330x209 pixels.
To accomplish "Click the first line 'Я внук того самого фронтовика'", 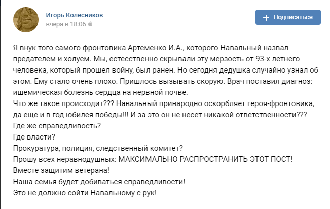I will [x=151, y=48].
